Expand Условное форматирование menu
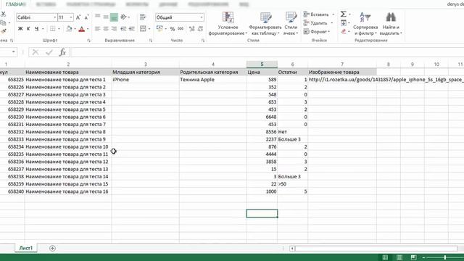 point(228,23)
